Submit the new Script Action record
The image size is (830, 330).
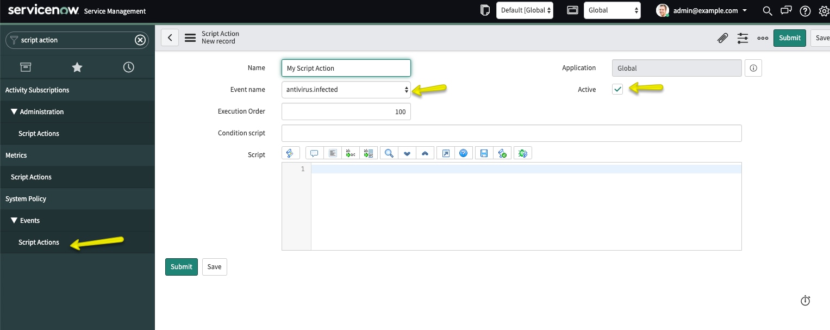pyautogui.click(x=789, y=38)
